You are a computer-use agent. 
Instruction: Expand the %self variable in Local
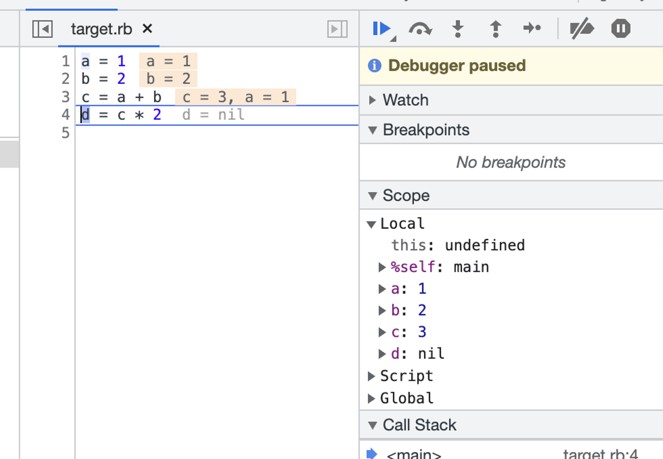click(382, 267)
